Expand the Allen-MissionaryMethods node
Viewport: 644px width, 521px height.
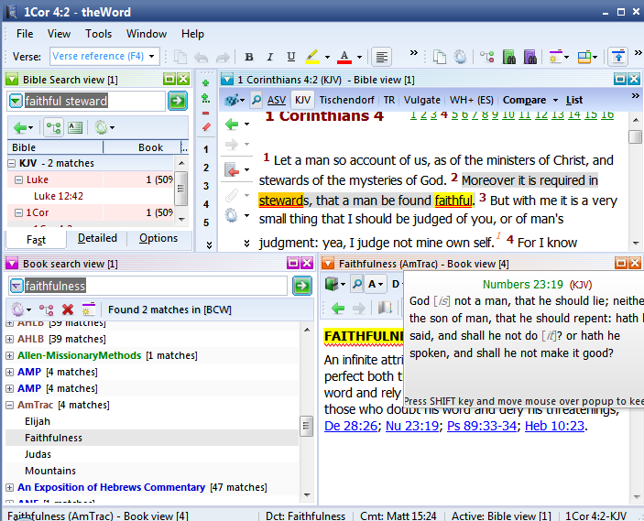click(x=9, y=356)
